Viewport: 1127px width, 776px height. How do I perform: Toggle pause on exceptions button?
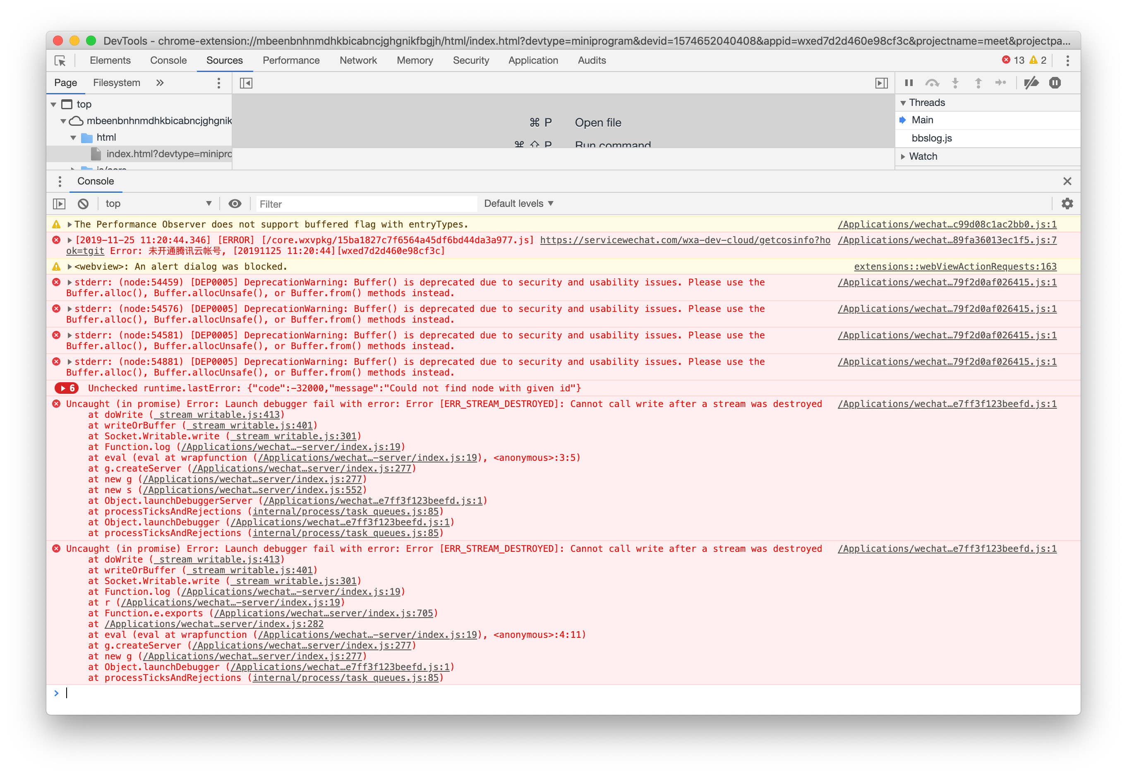[x=1054, y=83]
